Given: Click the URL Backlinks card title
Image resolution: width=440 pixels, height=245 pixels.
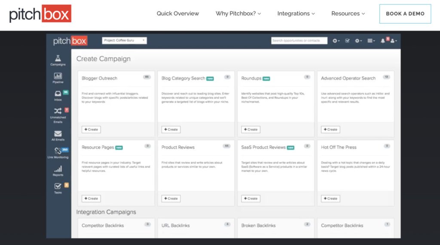Looking at the screenshot, I should (175, 225).
